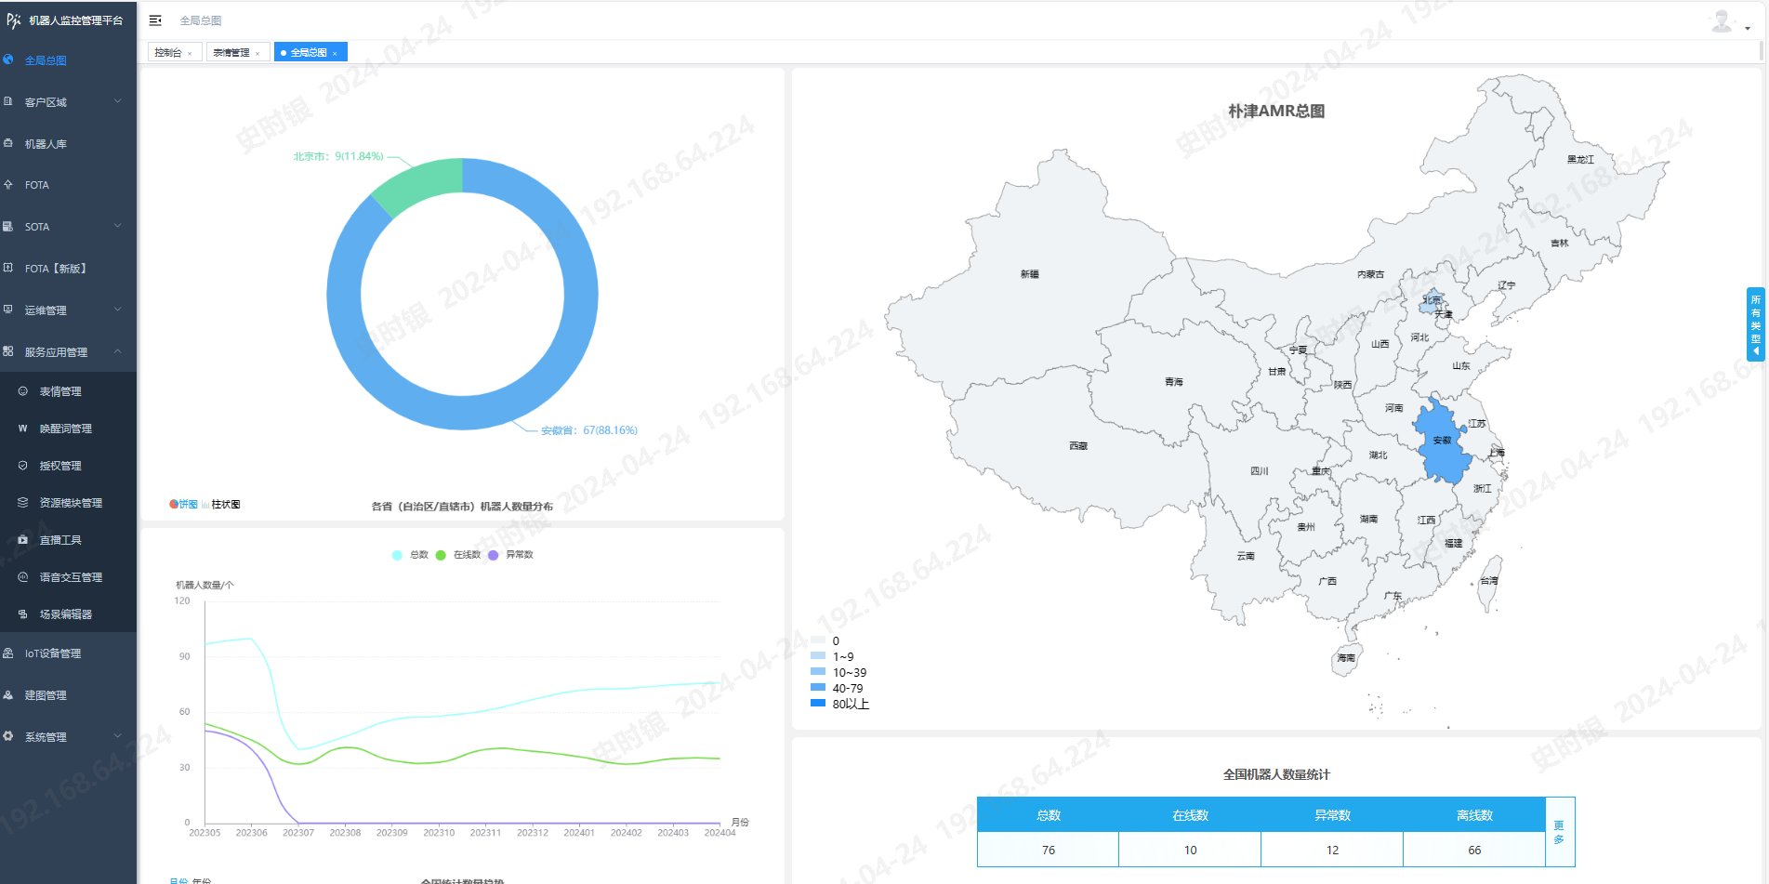Collapse the 服务应用管理 submenu chevron
The width and height of the screenshot is (1769, 884).
pyautogui.click(x=117, y=351)
